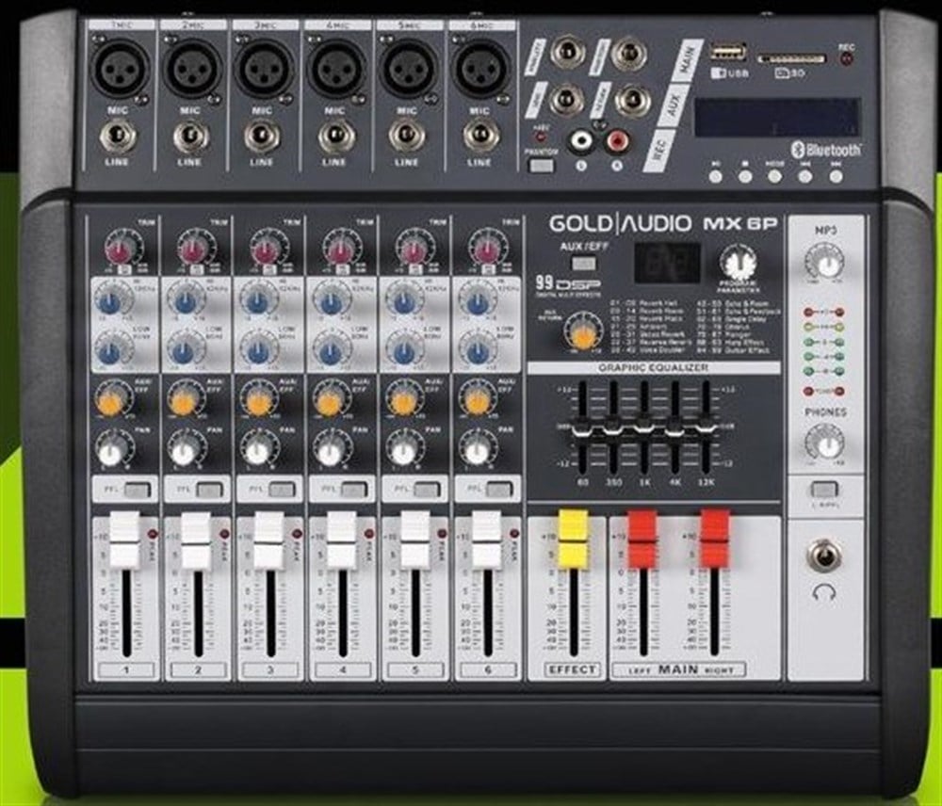Click the channel 6 XLR MIC input
Viewport: 942px width, 806px height.
pyautogui.click(x=480, y=68)
